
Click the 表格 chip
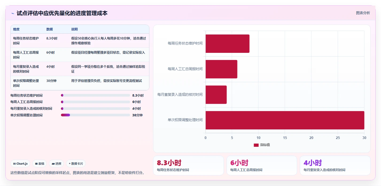(40, 164)
